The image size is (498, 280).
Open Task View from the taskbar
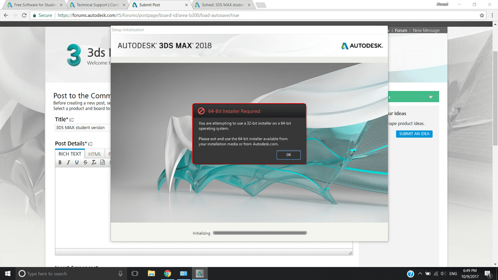(135, 274)
